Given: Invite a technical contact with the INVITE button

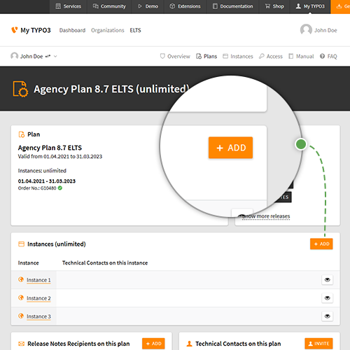Looking at the screenshot, I should (x=318, y=344).
